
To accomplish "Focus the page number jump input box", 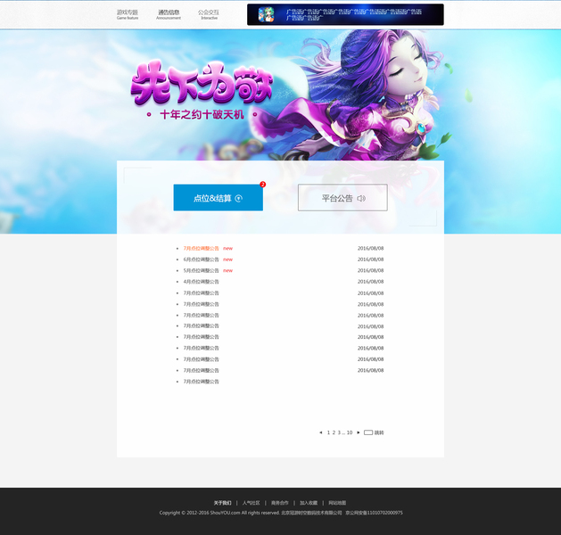I will coord(368,432).
